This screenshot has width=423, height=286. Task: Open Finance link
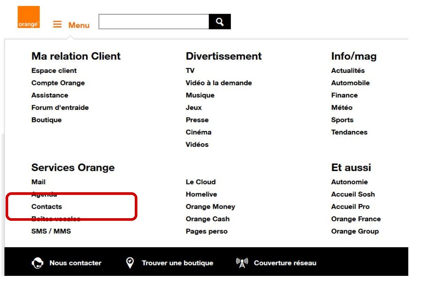tap(345, 95)
